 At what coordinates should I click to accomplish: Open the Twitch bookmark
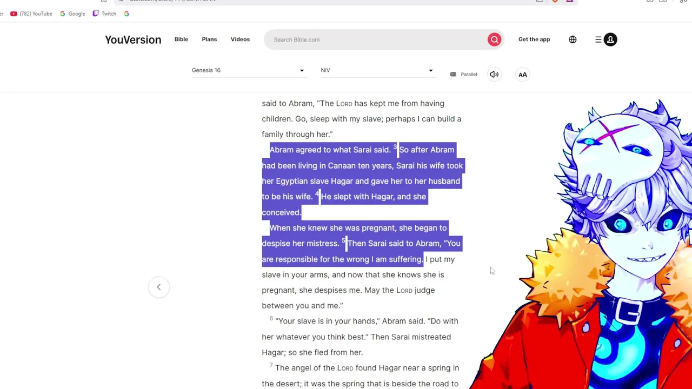tap(104, 14)
